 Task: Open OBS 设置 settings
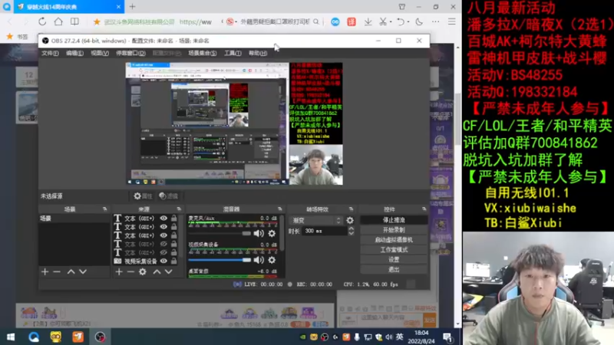394,259
